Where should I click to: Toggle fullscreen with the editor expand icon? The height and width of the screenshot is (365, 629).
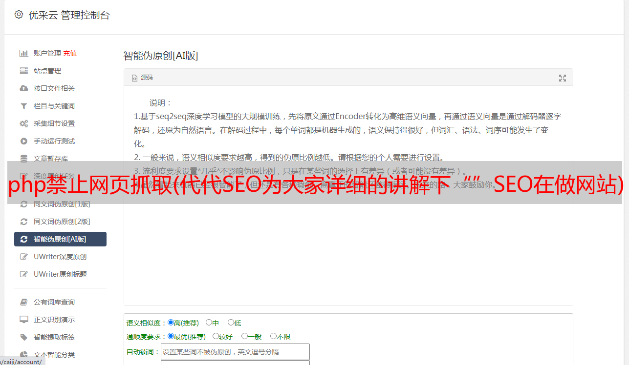563,78
